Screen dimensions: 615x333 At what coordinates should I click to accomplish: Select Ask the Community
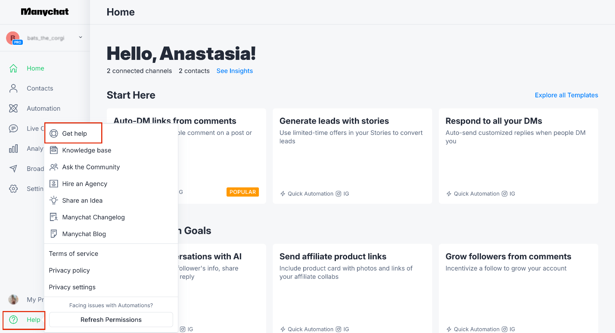point(90,167)
